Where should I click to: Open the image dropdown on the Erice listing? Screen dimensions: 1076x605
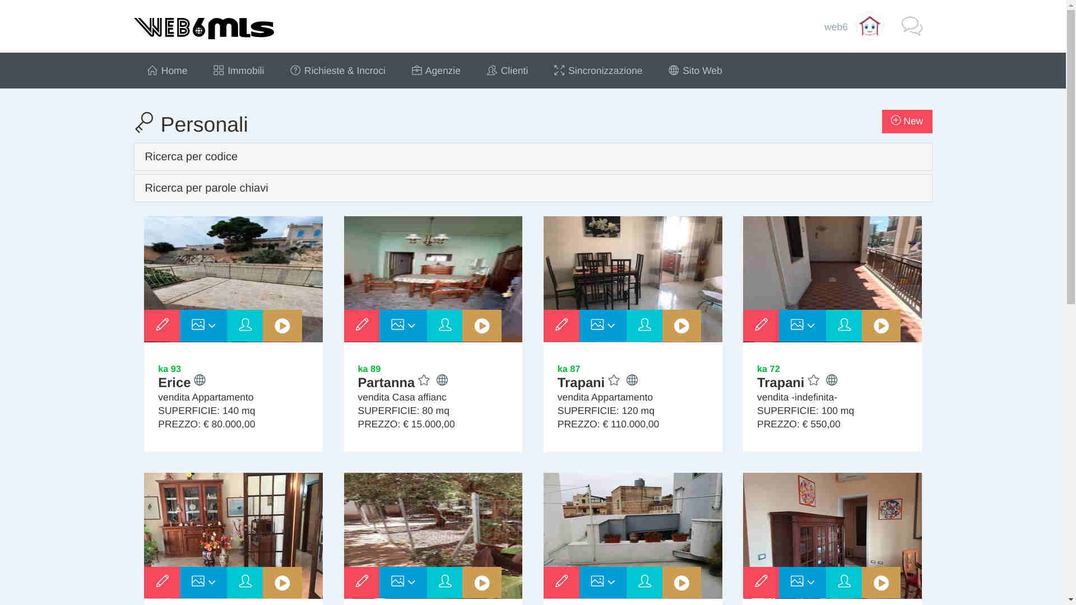point(203,325)
